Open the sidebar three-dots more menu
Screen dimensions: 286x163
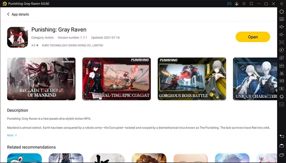click(x=282, y=105)
